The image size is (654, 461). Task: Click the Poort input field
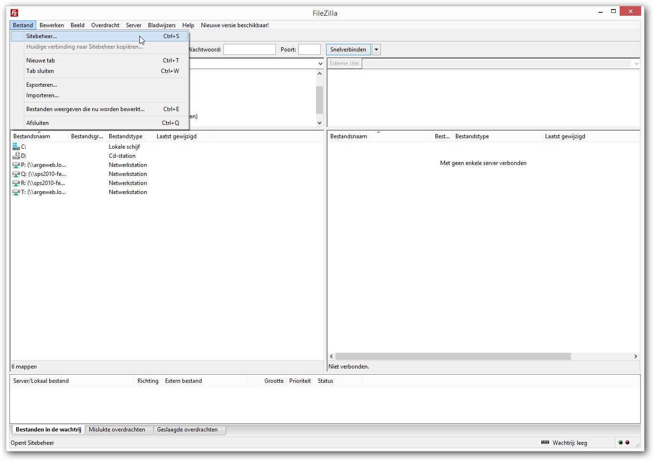tap(309, 50)
